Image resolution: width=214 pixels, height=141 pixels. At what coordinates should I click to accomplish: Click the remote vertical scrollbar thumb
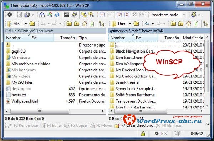[207, 66]
